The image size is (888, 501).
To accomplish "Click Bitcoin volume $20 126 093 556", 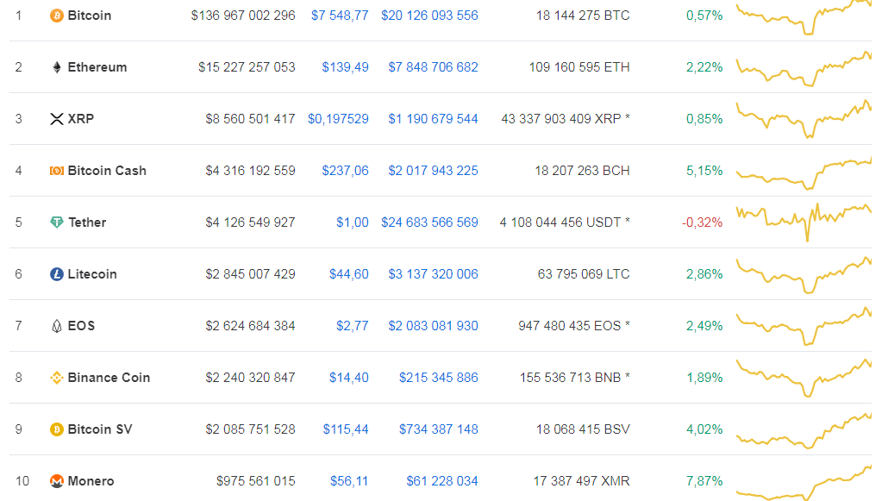I will tap(429, 16).
